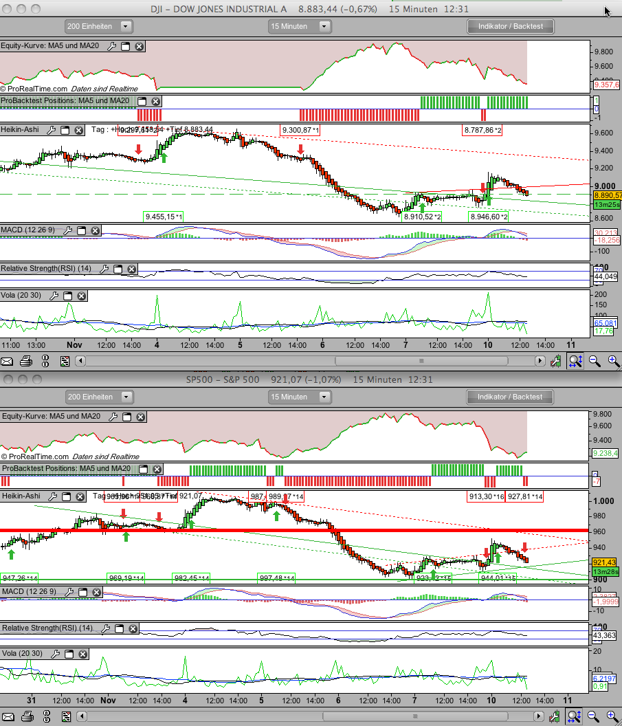Print the SP500 chart via printer icon
The width and height of the screenshot is (622, 726).
(x=27, y=717)
